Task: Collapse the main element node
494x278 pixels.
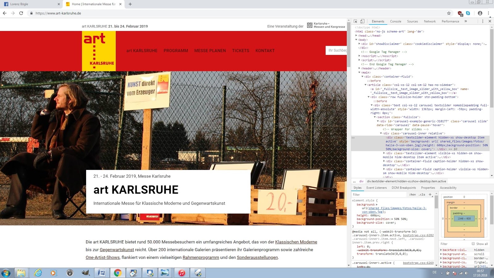Action: 359,72
